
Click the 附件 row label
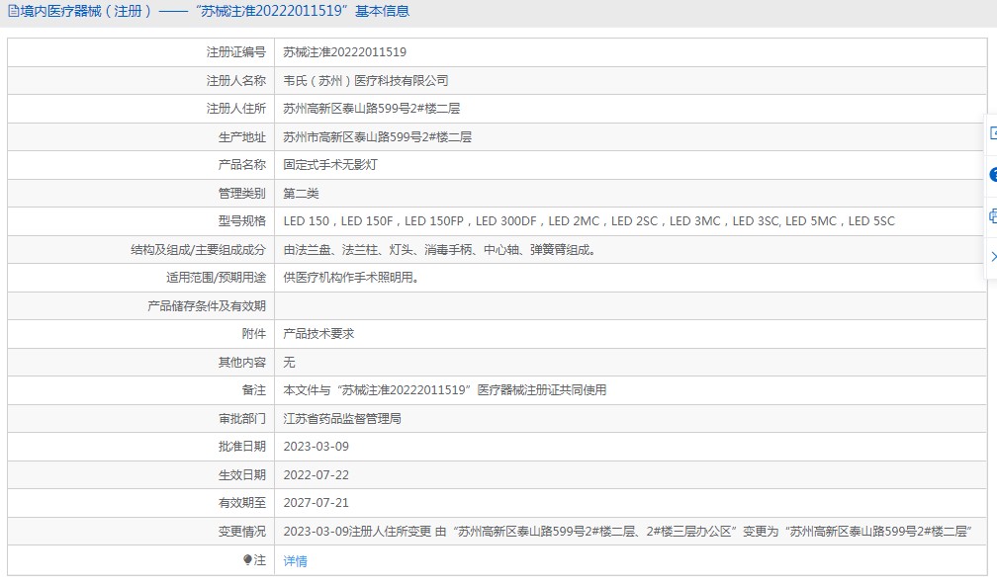click(253, 334)
